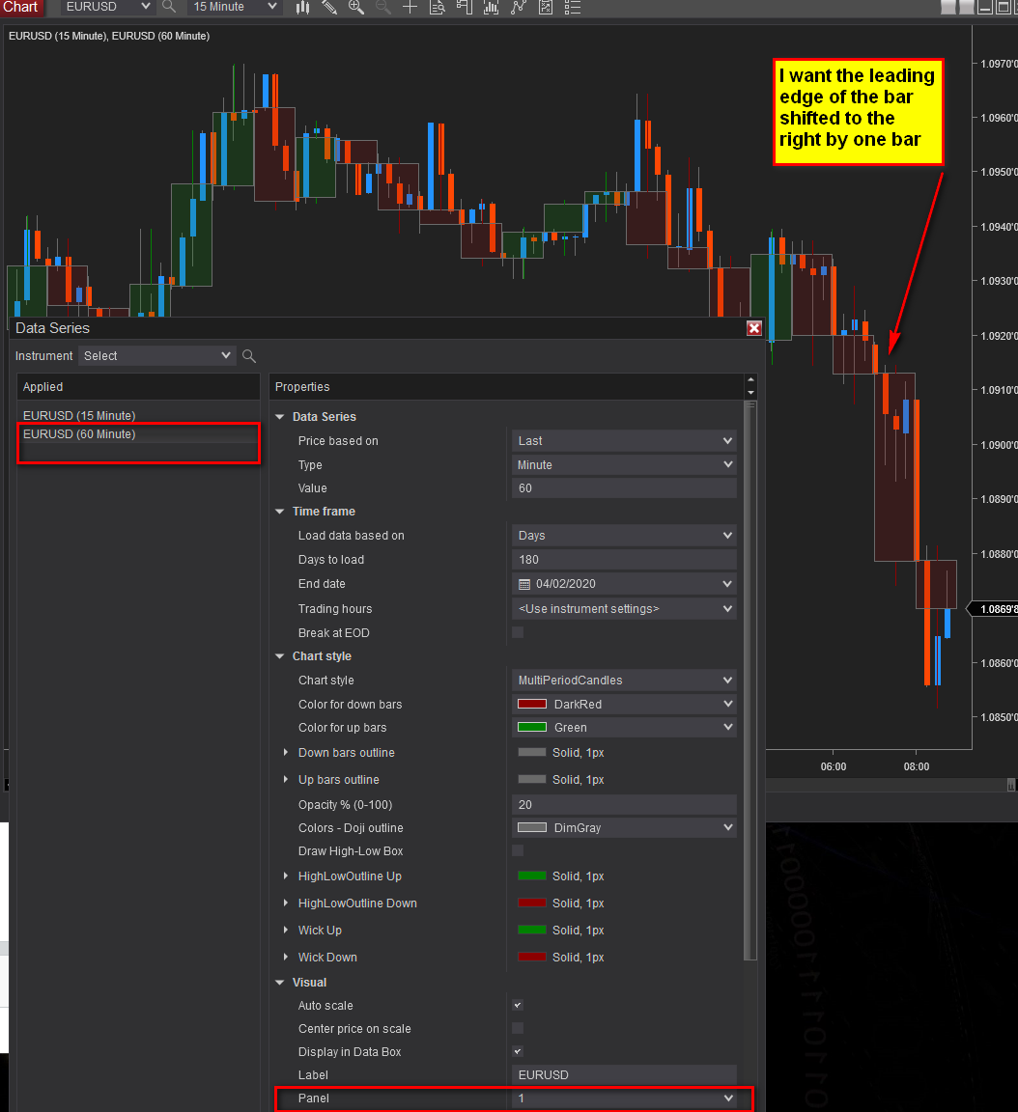Expand the Down bars outline property
Image resolution: width=1018 pixels, height=1112 pixels.
pos(286,752)
